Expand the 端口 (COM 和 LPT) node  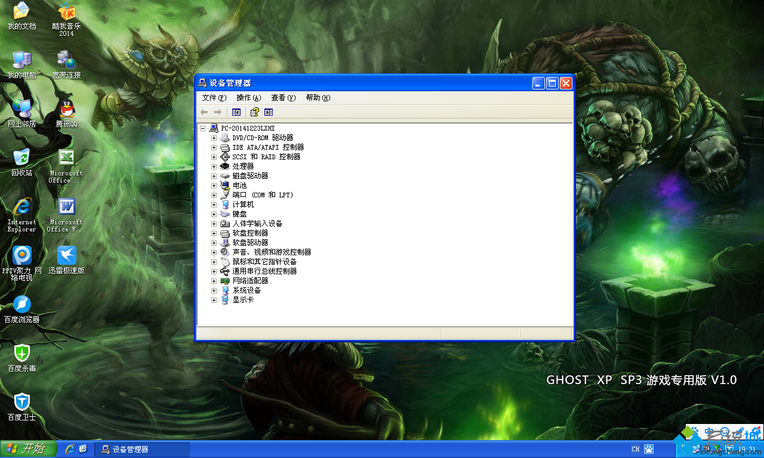[214, 195]
